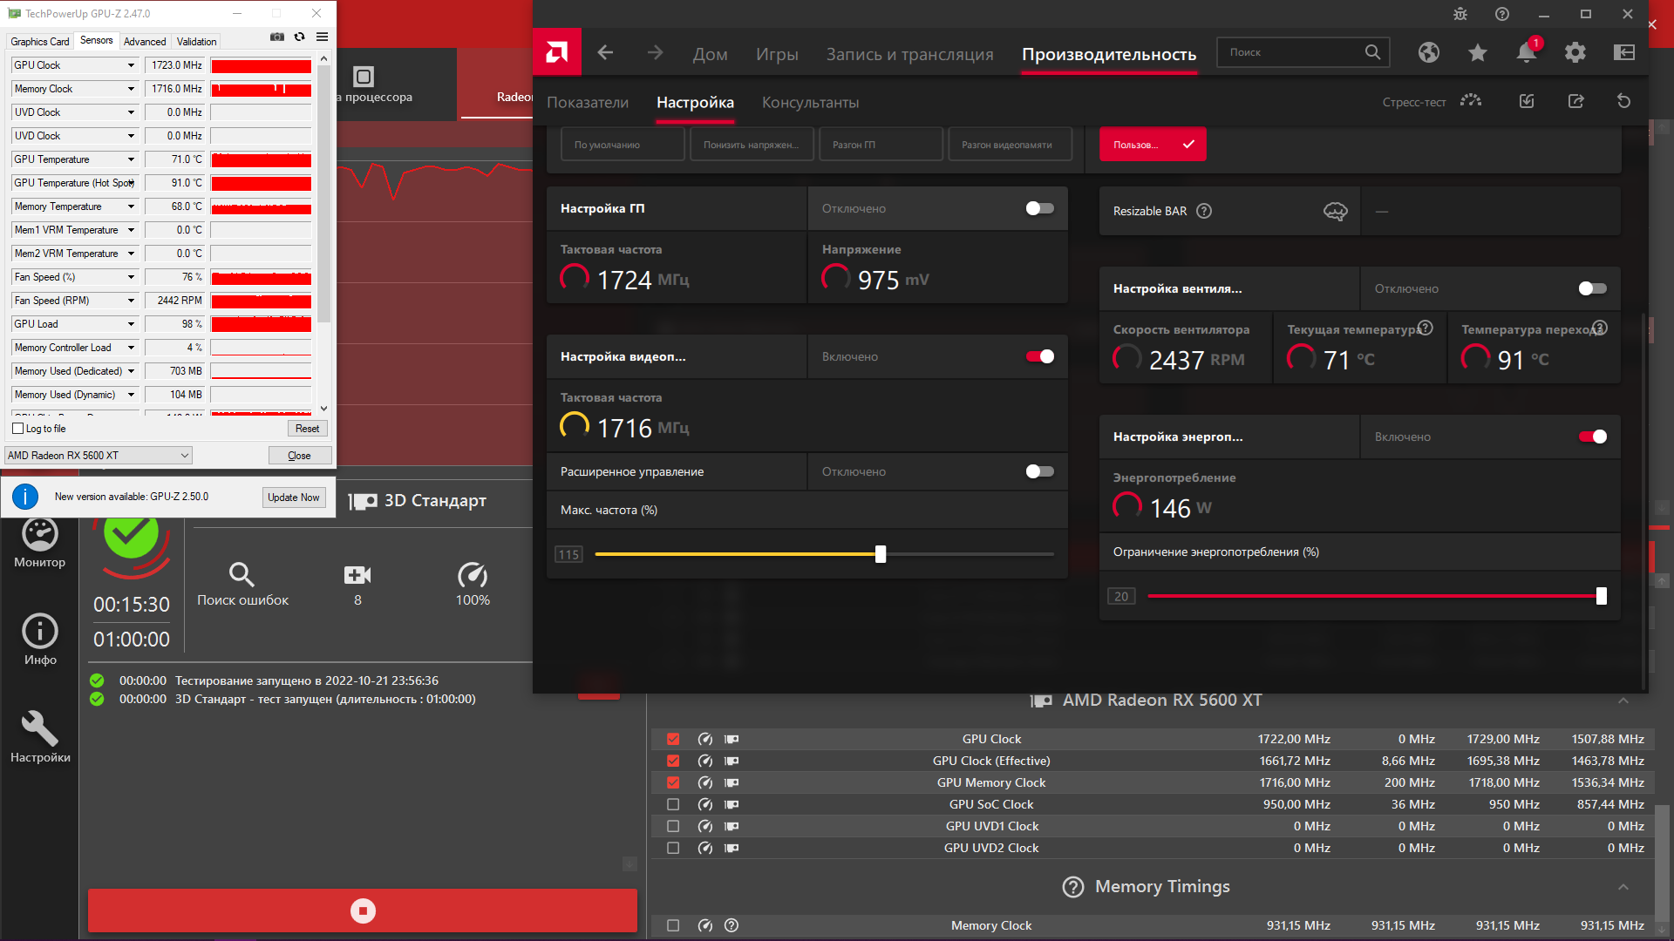This screenshot has height=941, width=1674.
Task: Collapse the Memory Timings section
Action: [1623, 887]
